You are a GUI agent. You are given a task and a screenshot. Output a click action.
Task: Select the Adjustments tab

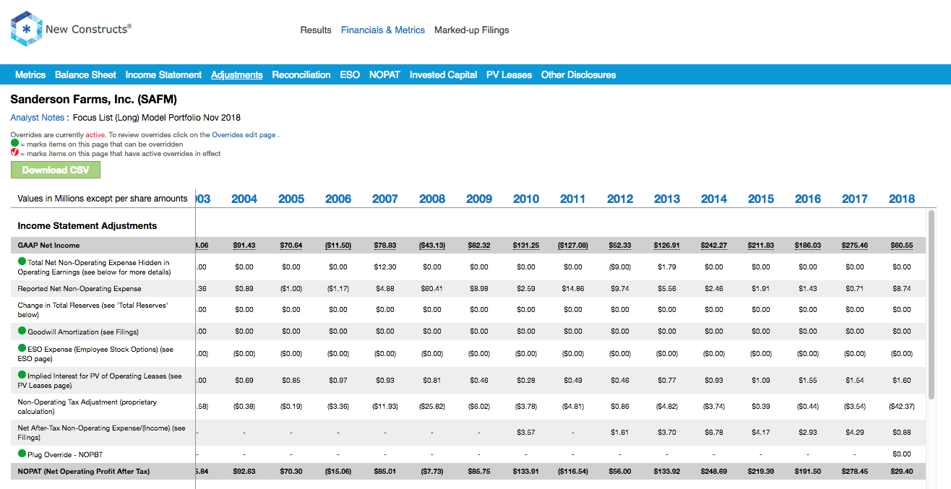(236, 75)
